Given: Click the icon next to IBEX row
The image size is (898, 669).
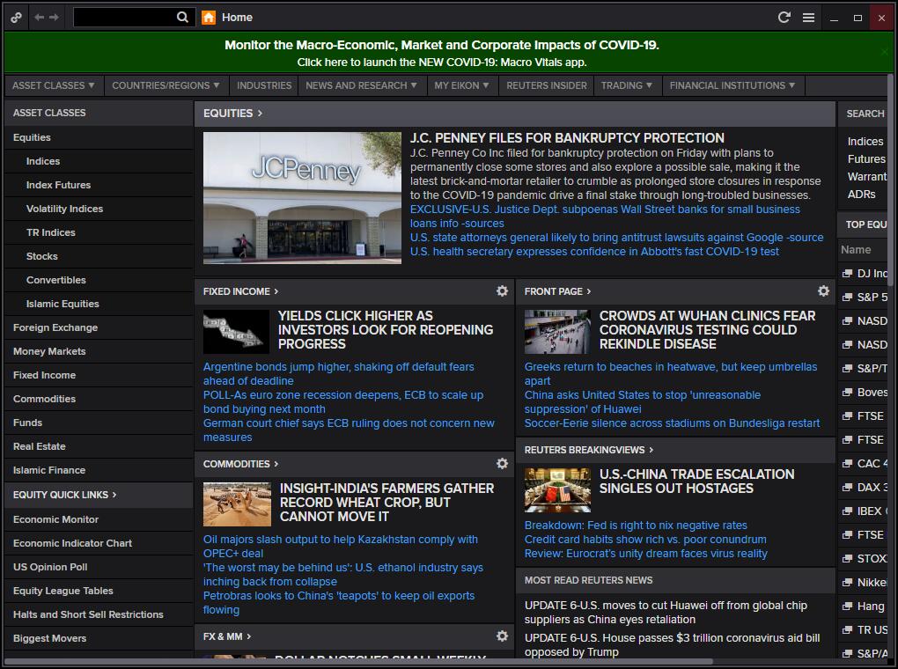Looking at the screenshot, I should tap(847, 511).
